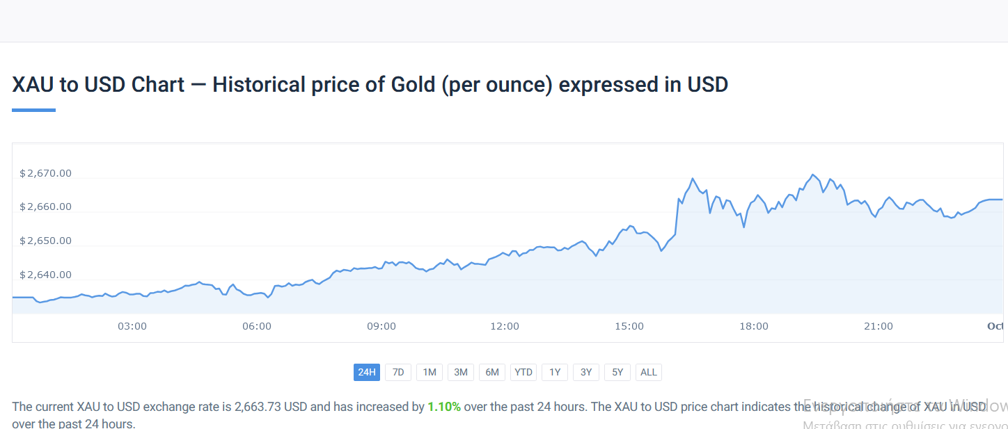Click the 03:00 time axis marker
Screen dimensions: 1008x429
pyautogui.click(x=132, y=326)
